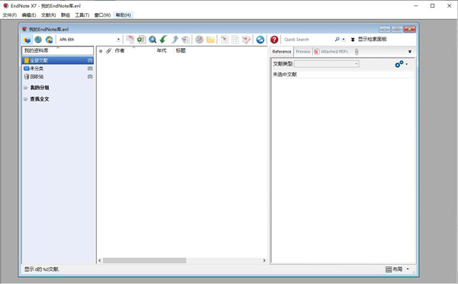
Task: Click the horizontal scrollbar thumb in reference list
Action: coord(144,260)
